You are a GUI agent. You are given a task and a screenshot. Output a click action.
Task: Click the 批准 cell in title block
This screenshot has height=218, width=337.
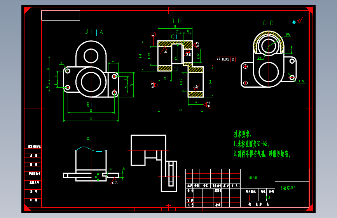[218, 205]
